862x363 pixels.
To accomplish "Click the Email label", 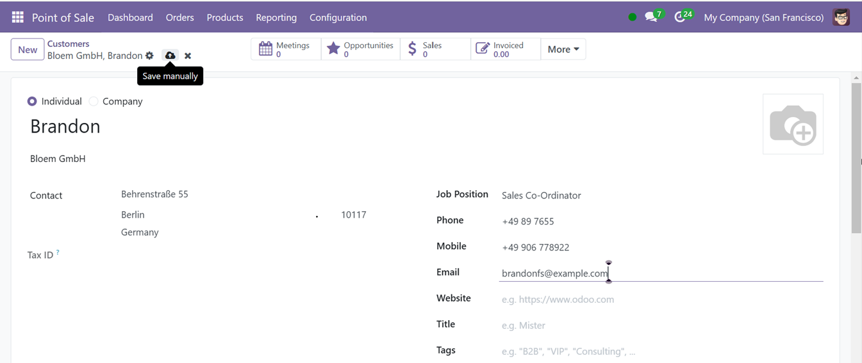I will pos(448,272).
